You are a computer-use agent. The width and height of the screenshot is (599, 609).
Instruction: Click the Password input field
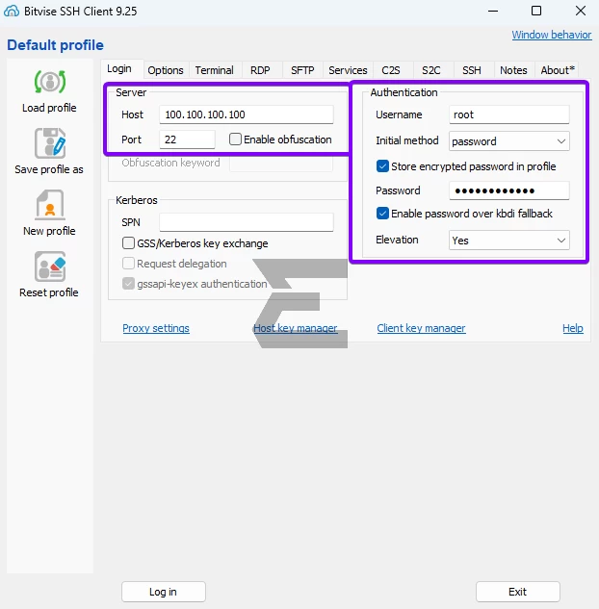509,190
